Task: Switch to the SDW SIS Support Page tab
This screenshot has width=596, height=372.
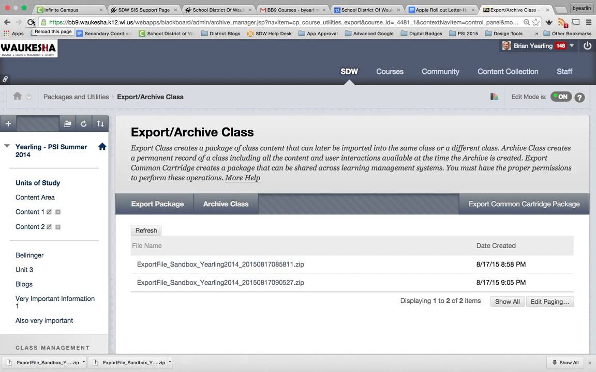Action: pyautogui.click(x=144, y=10)
